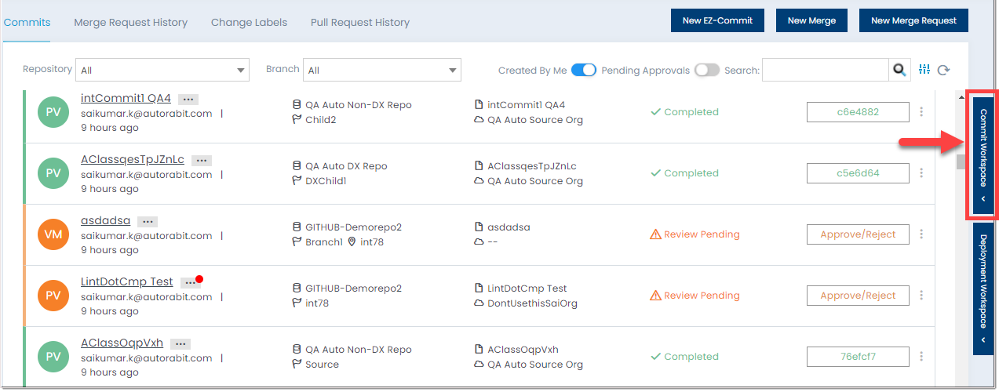Open the column filter settings icon

click(924, 70)
